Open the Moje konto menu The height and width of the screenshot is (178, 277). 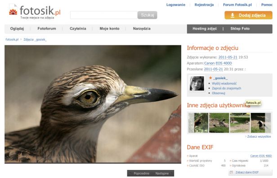coord(110,29)
